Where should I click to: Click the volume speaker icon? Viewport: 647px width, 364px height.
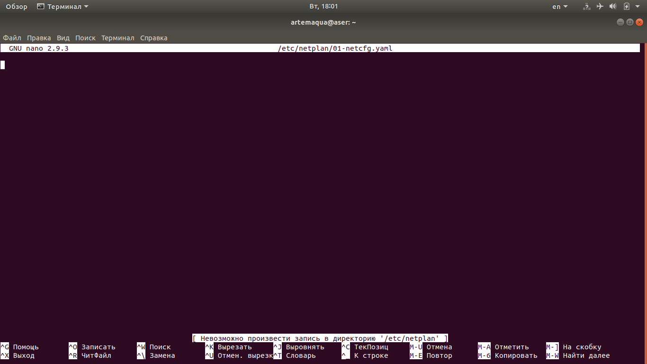[x=613, y=7]
